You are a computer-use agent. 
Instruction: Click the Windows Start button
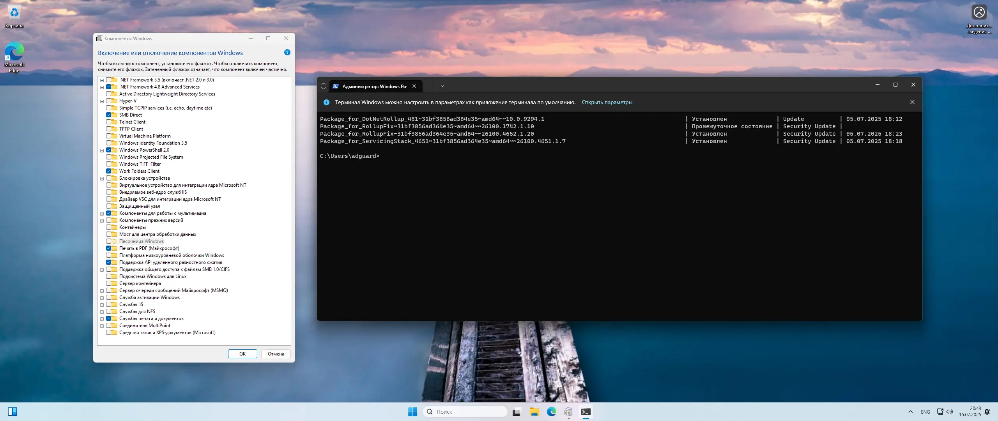click(x=412, y=412)
